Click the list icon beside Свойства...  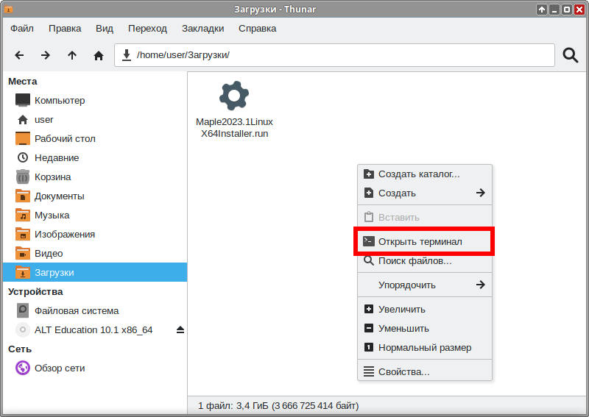pyautogui.click(x=369, y=371)
